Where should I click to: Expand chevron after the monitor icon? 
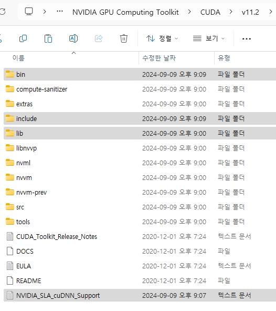pyautogui.click(x=45, y=12)
